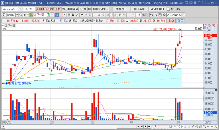This screenshot has width=219, height=130.
Task: Switch chart to 초 second period
Action: [x=86, y=15]
